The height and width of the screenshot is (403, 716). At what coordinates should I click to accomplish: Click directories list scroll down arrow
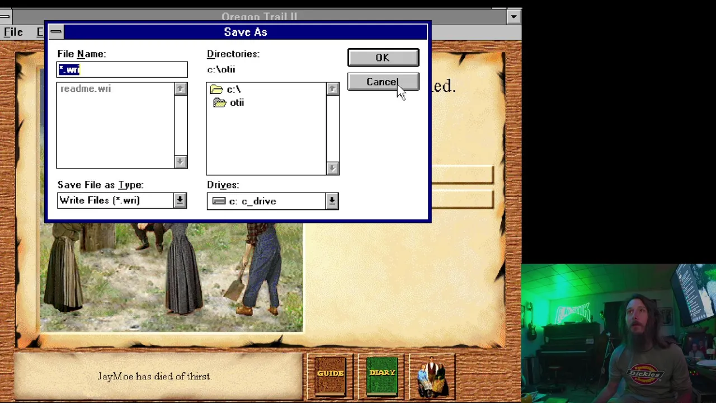tap(333, 168)
